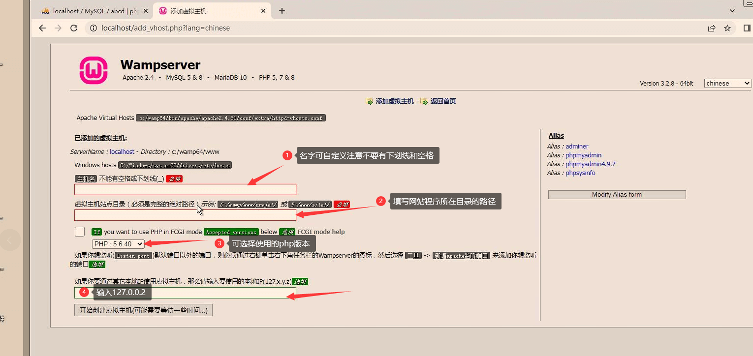753x356 pixels.
Task: Click the 工具 label
Action: (x=413, y=256)
